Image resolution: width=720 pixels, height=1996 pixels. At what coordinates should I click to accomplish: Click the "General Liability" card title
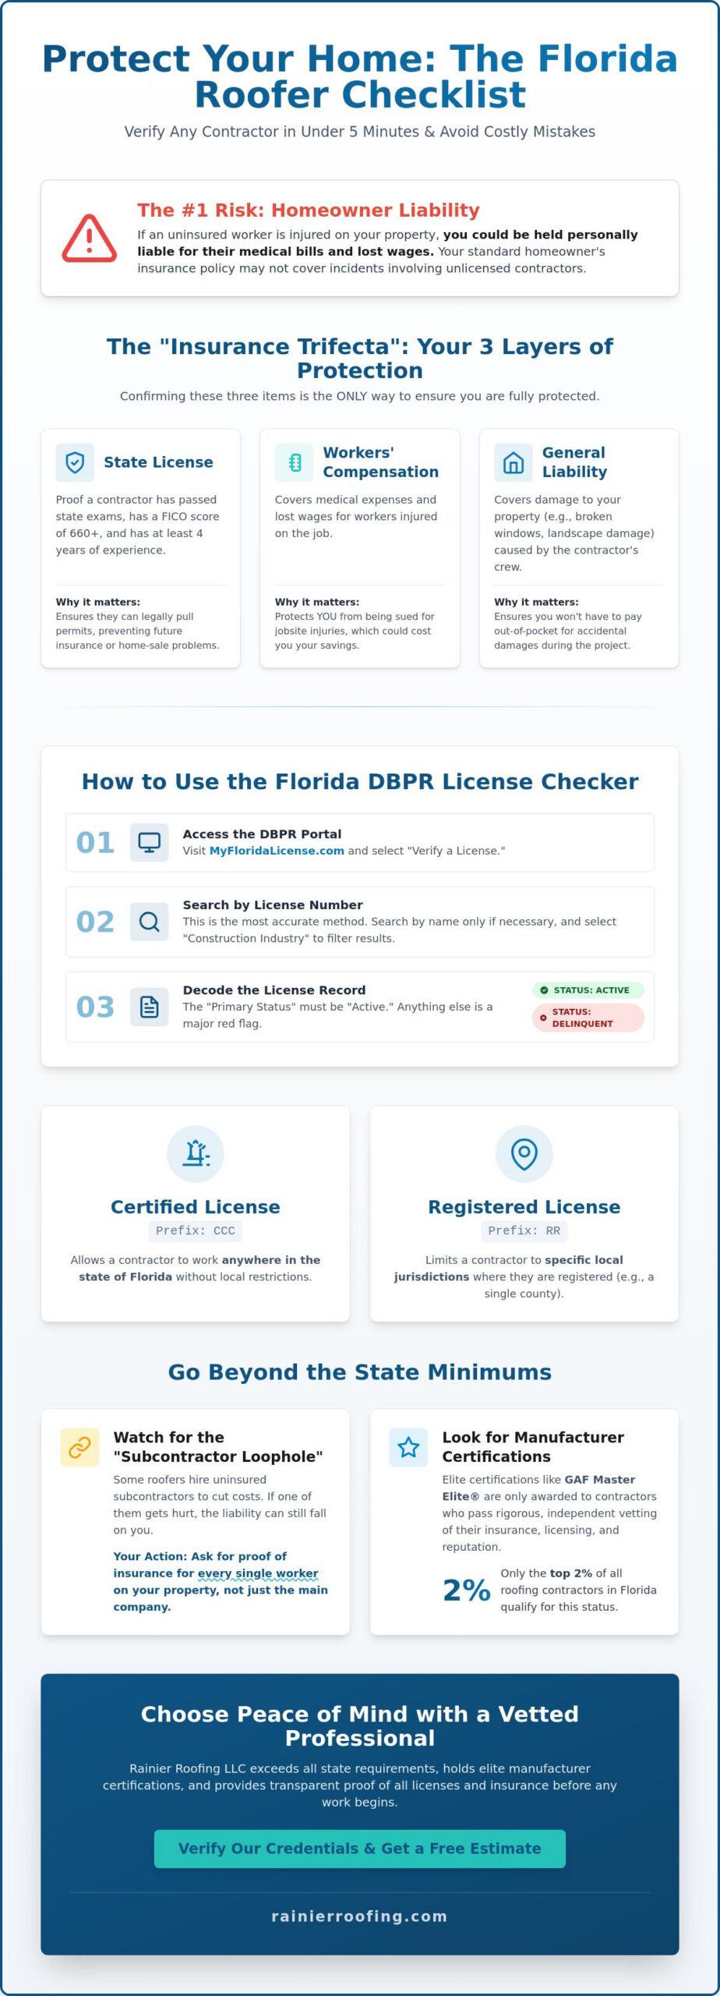point(574,462)
